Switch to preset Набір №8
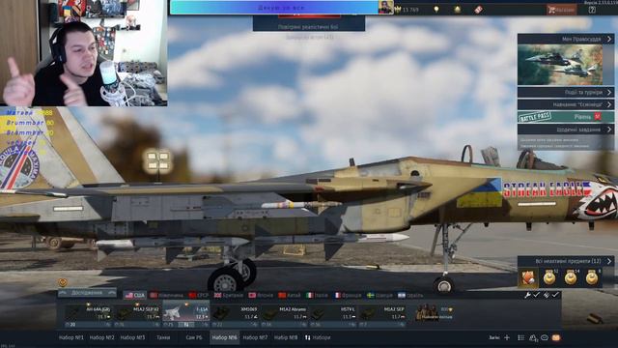Viewport: 618px width, 348px height. click(x=286, y=337)
